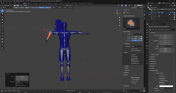
Task: Select the Scale tool in the toolbar
Action: click(x=2, y=39)
